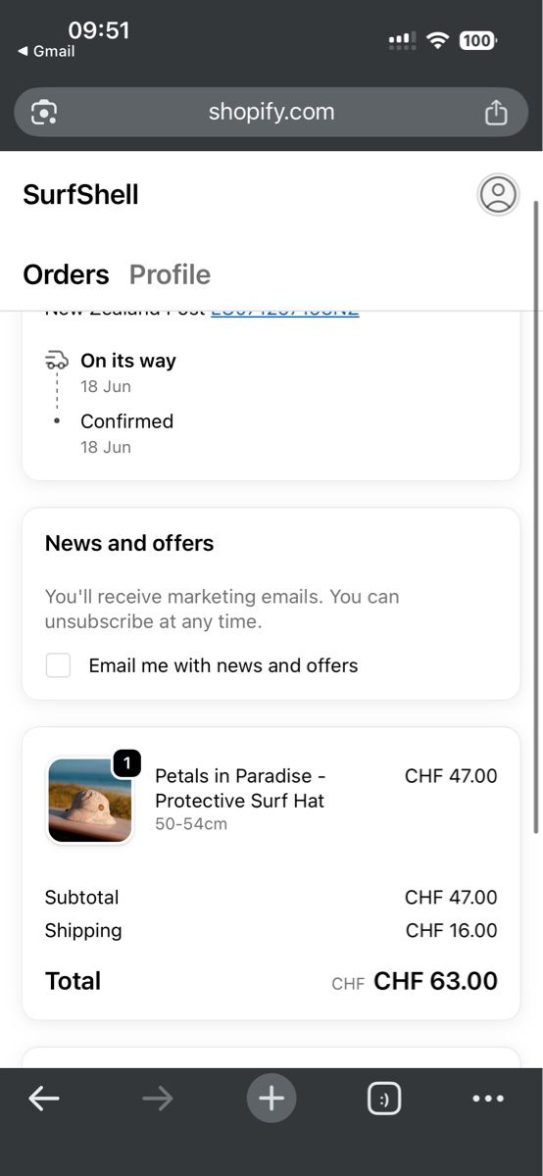Tap the camera lens search icon
This screenshot has width=543, height=1176.
click(44, 112)
